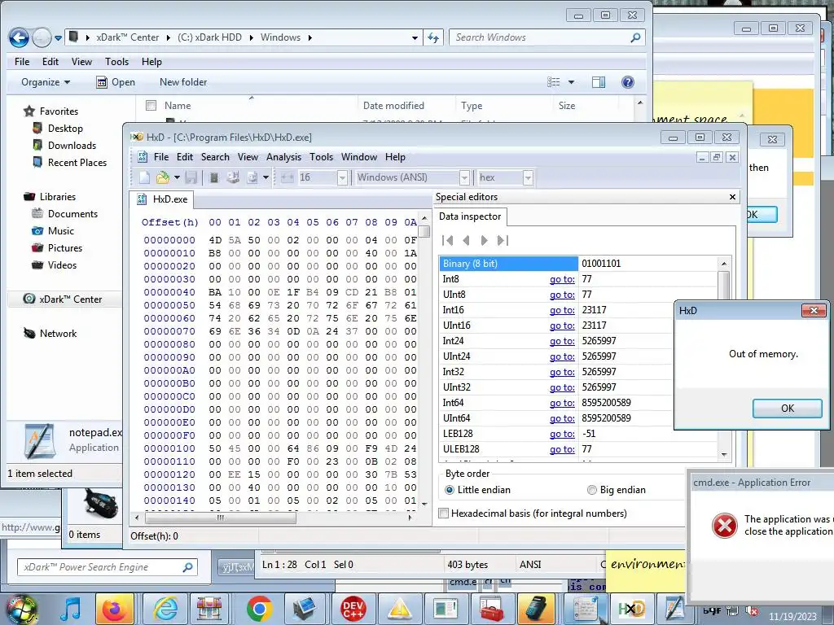Open the HxD Analysis menu
This screenshot has height=625, width=834.
point(283,157)
